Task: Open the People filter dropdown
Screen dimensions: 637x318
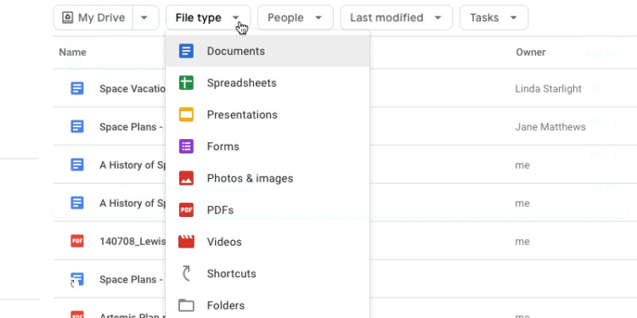Action: (x=296, y=18)
